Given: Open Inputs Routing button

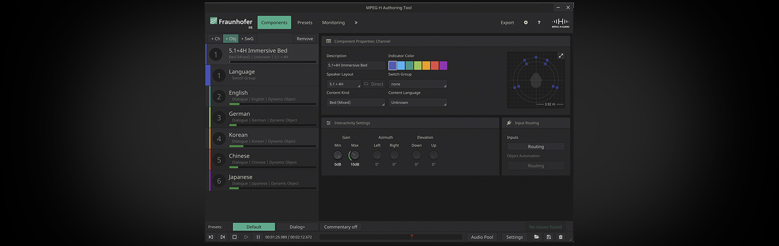Looking at the screenshot, I should tap(535, 147).
